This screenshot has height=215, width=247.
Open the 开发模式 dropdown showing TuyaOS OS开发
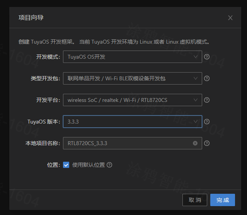coord(133,57)
